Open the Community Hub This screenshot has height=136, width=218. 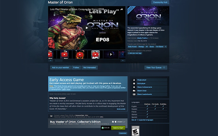coord(160,2)
